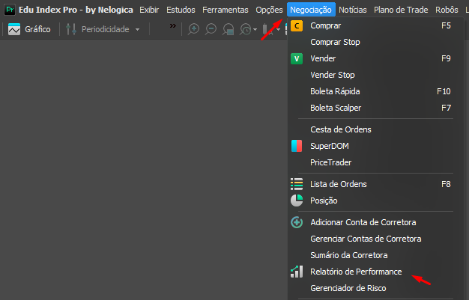Open the Exibir menu
469x300 pixels.
[x=149, y=10]
